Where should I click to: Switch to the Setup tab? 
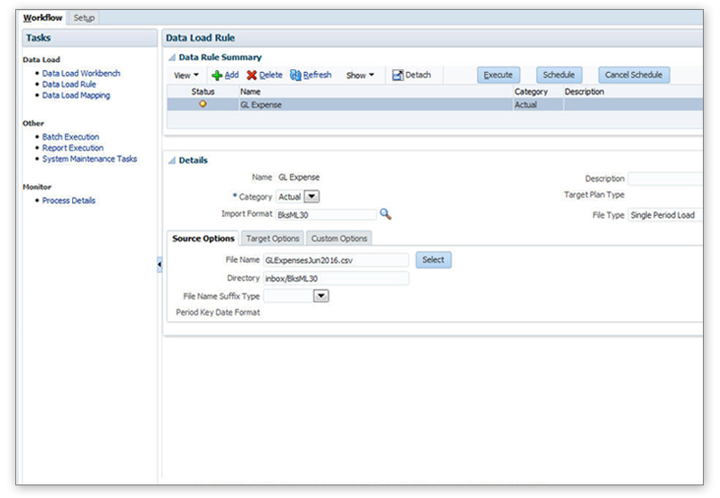(84, 18)
